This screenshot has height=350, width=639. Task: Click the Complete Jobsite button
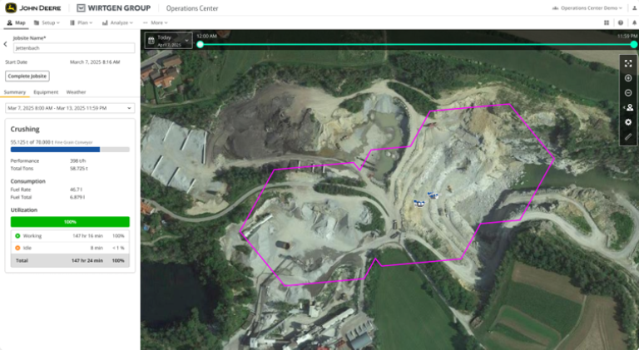[27, 76]
